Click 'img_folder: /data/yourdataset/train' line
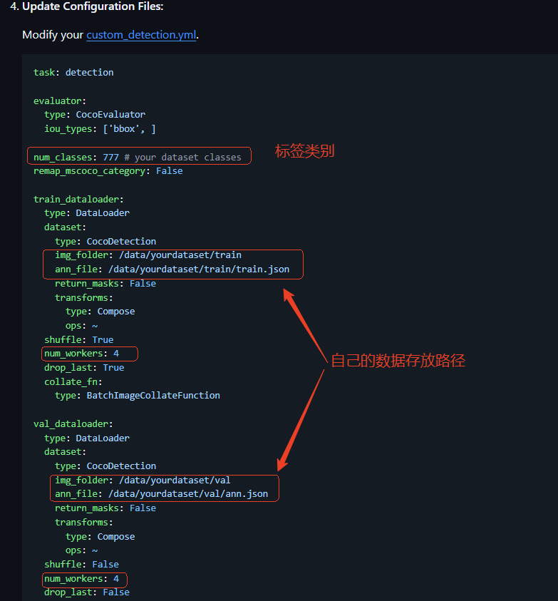 tap(148, 255)
